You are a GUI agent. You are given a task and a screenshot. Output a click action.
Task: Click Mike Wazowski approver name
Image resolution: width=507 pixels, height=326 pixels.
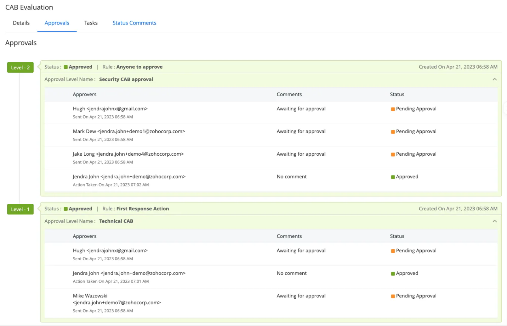[x=90, y=296]
